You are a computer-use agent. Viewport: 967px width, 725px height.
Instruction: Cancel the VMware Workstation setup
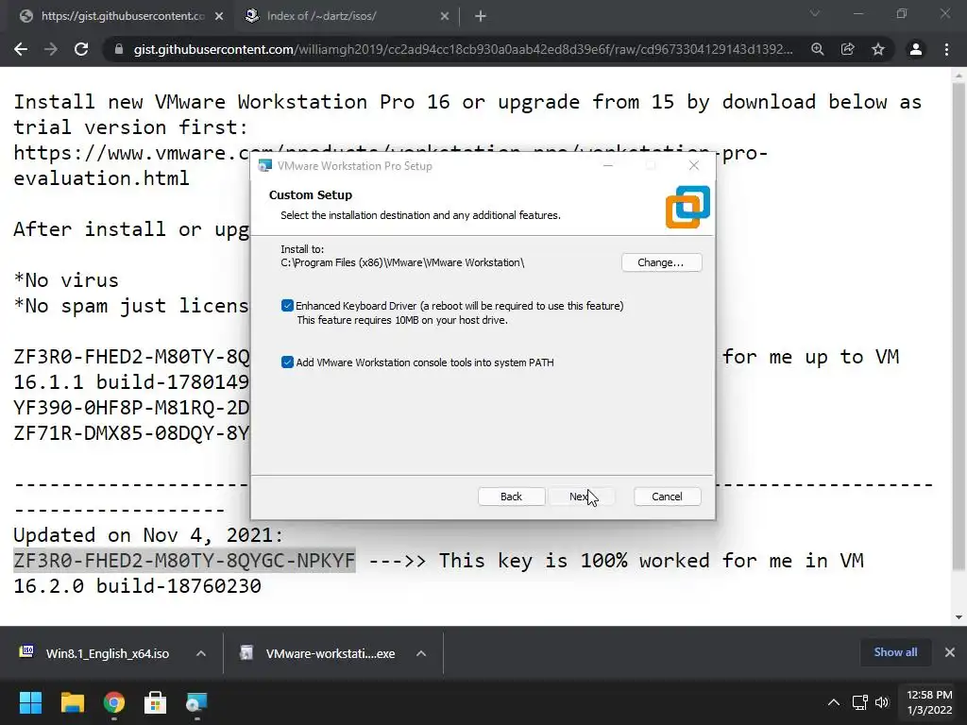pos(668,497)
